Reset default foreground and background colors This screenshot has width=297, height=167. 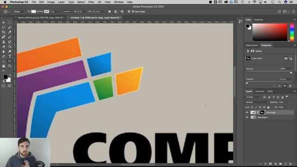4,81
